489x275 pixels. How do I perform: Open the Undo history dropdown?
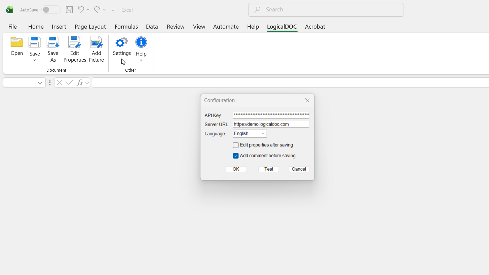(88, 10)
